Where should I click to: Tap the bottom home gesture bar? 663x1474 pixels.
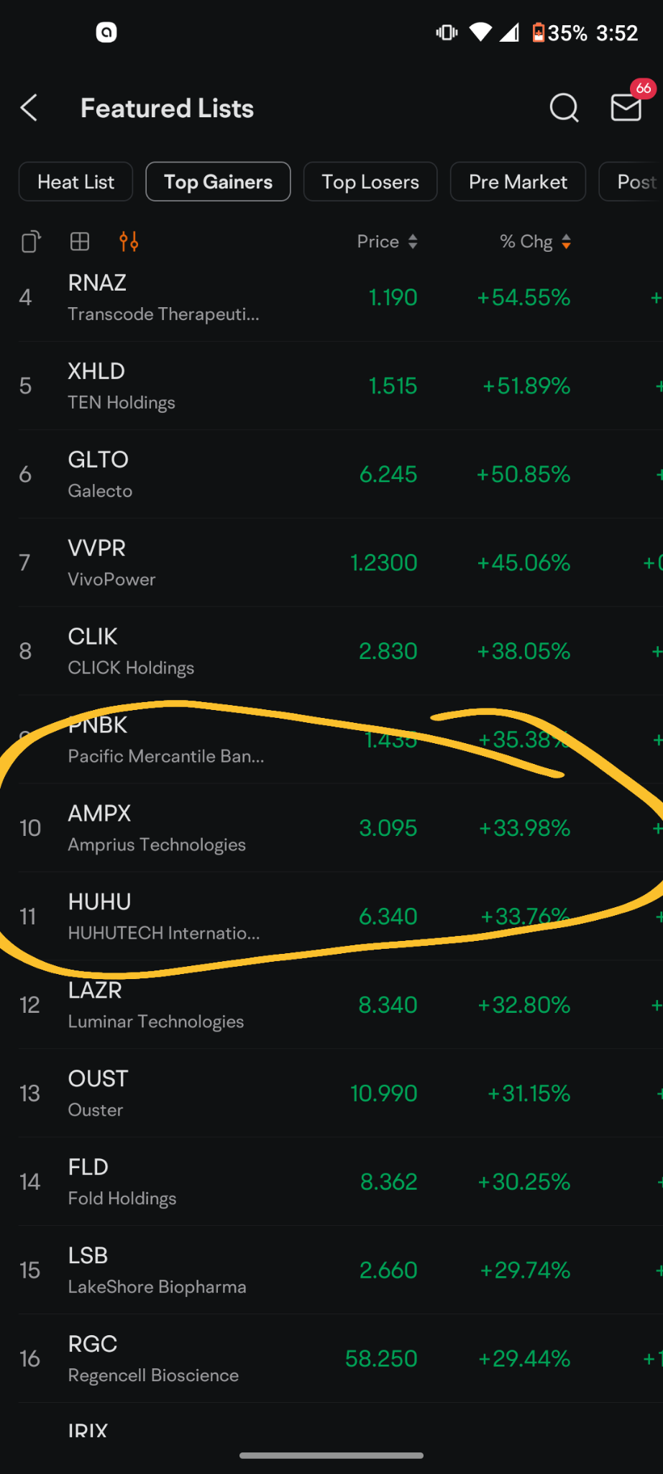pos(331,1455)
